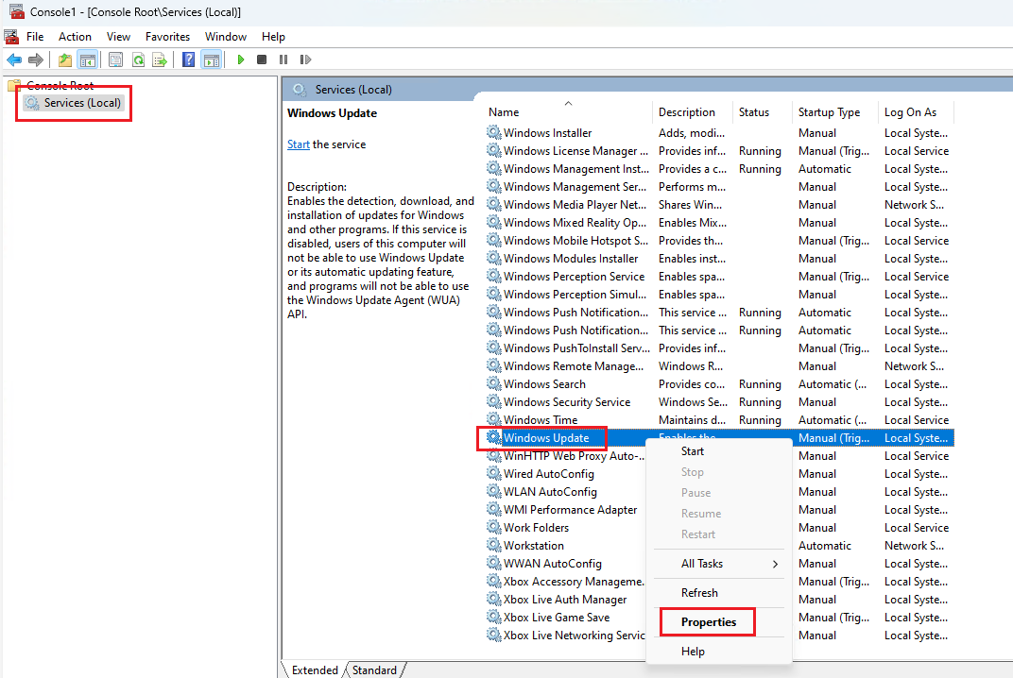The image size is (1013, 678).
Task: Select Windows Mobile Hotspot Service row
Action: [x=718, y=240]
